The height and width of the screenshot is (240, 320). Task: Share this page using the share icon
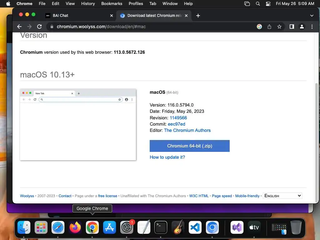click(x=269, y=27)
